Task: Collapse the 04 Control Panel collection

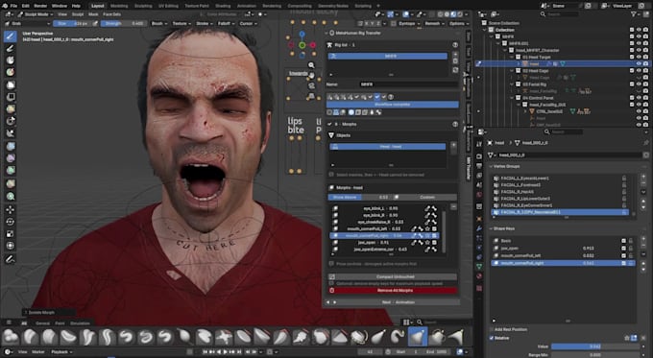Action: coord(512,98)
